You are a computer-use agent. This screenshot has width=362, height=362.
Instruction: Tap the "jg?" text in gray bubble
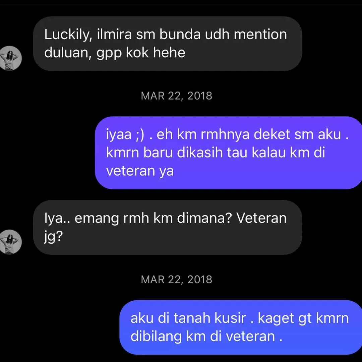pos(54,237)
